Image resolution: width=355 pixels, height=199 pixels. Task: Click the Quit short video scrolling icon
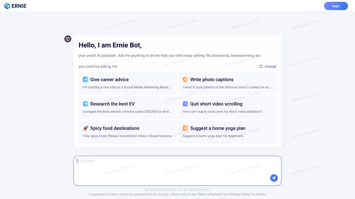coord(185,104)
